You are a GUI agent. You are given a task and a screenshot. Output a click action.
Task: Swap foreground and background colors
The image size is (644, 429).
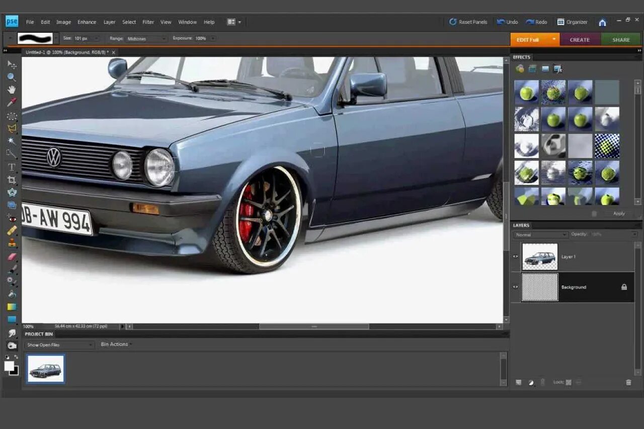point(17,357)
